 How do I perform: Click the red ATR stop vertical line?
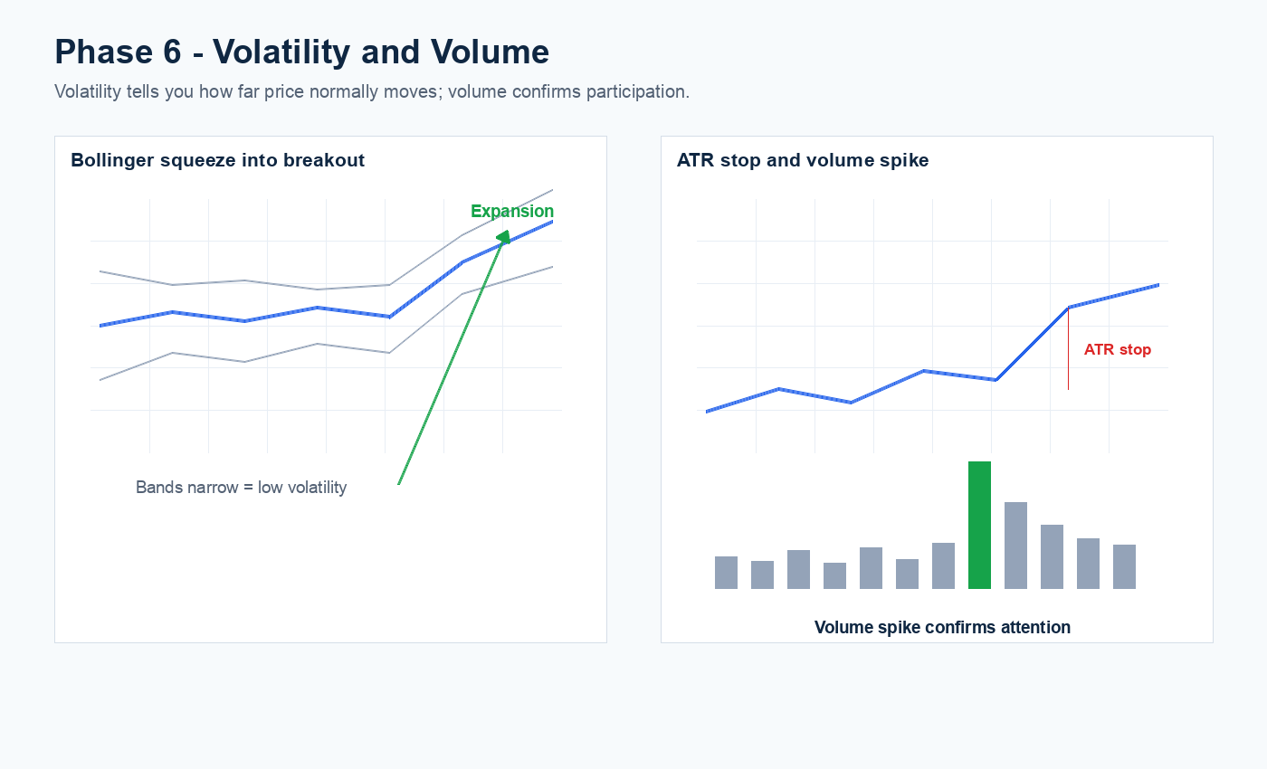[1068, 349]
